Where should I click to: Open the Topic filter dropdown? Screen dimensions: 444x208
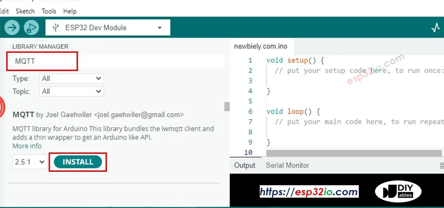point(71,91)
